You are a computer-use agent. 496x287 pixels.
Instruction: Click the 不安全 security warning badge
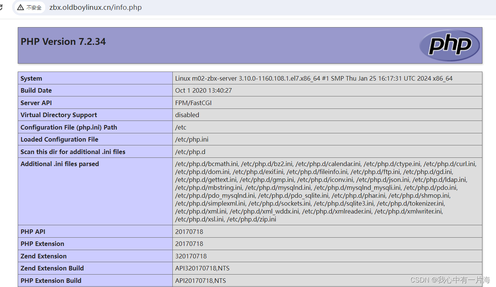coord(29,7)
